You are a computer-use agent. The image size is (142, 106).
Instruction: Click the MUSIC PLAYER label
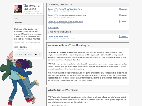click(20, 47)
